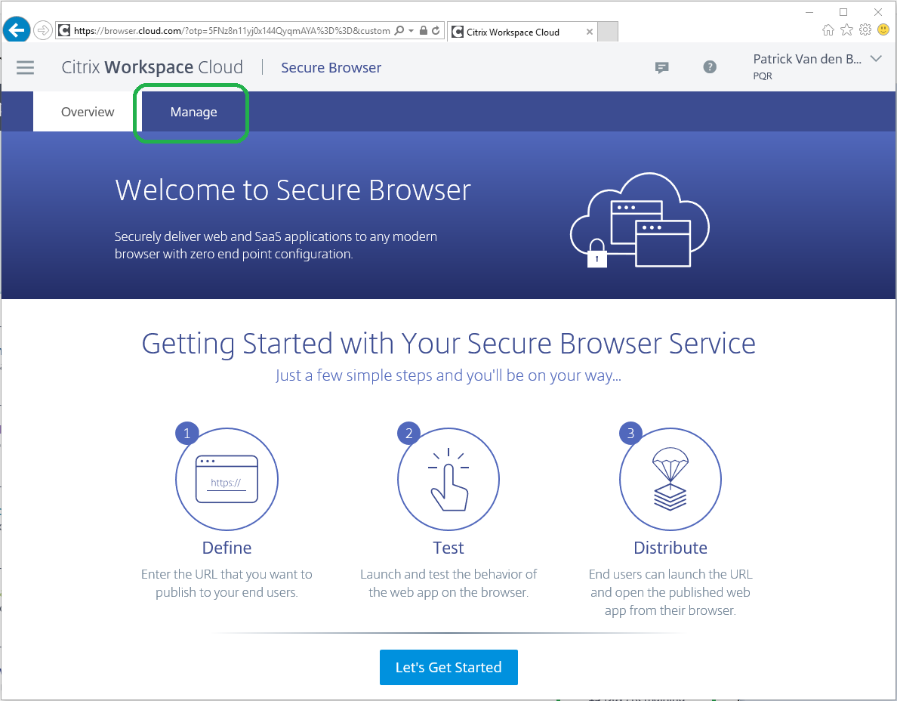Click the Test pointing hand icon
Image resolution: width=897 pixels, height=701 pixels.
click(448, 480)
